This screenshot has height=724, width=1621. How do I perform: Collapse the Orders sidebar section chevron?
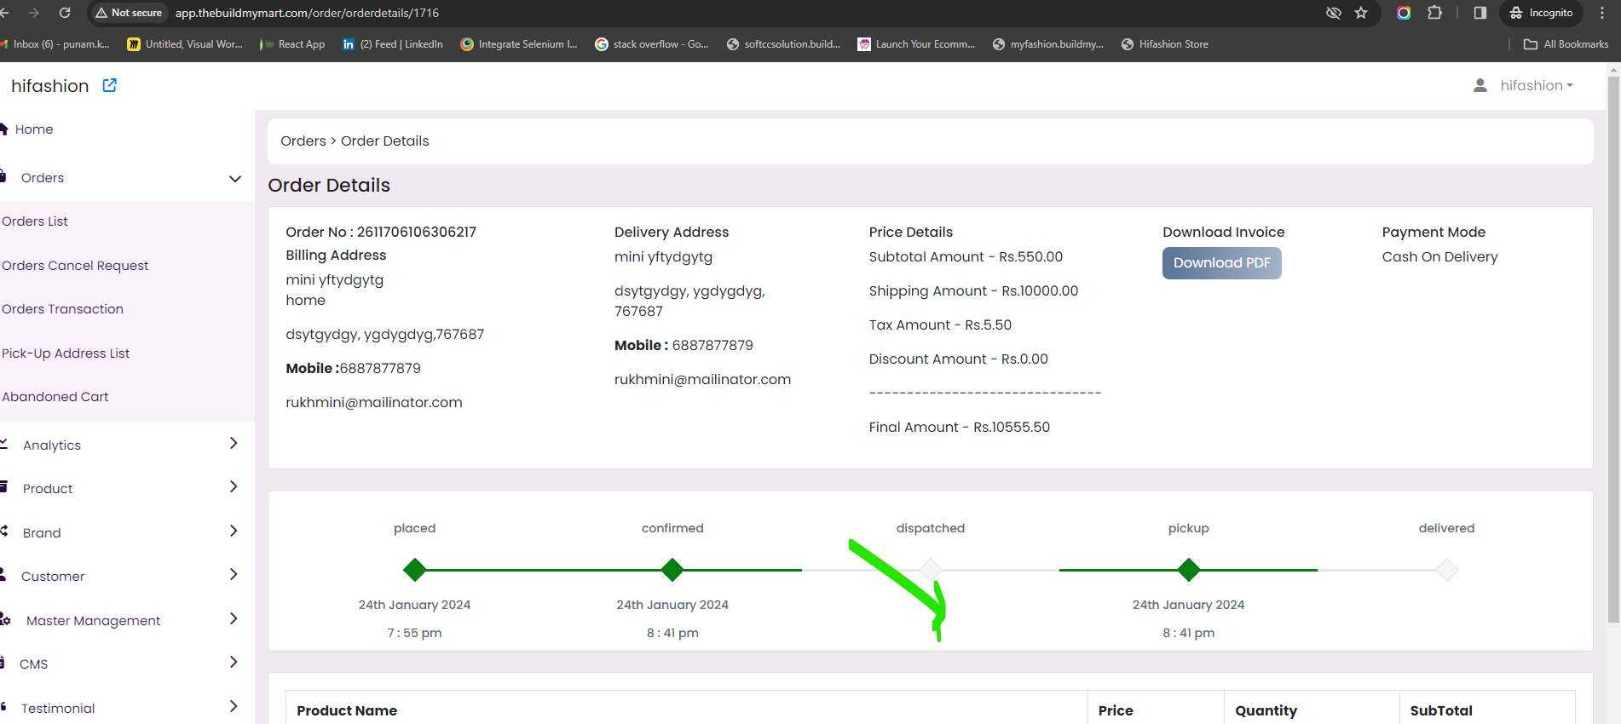pos(235,178)
